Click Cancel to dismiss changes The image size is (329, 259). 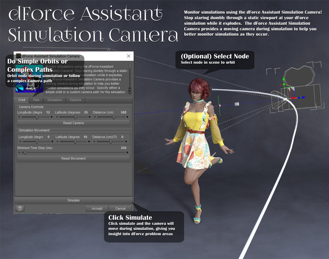[120, 208]
